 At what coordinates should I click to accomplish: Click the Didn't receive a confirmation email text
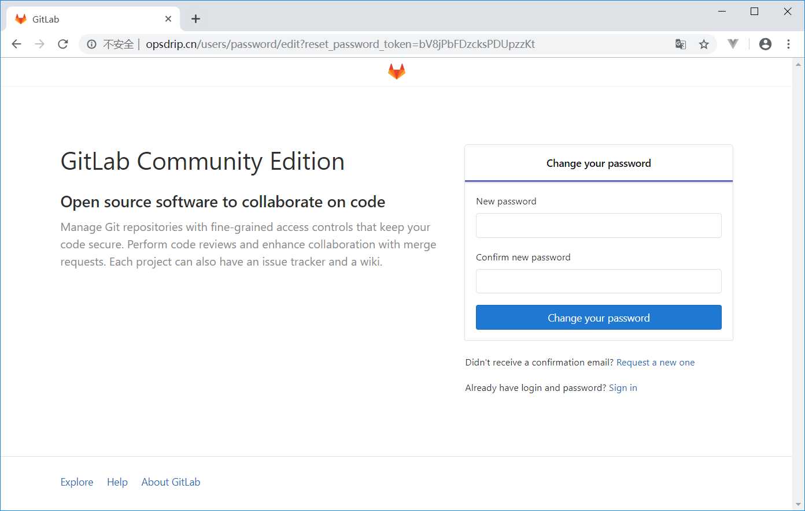pyautogui.click(x=540, y=363)
